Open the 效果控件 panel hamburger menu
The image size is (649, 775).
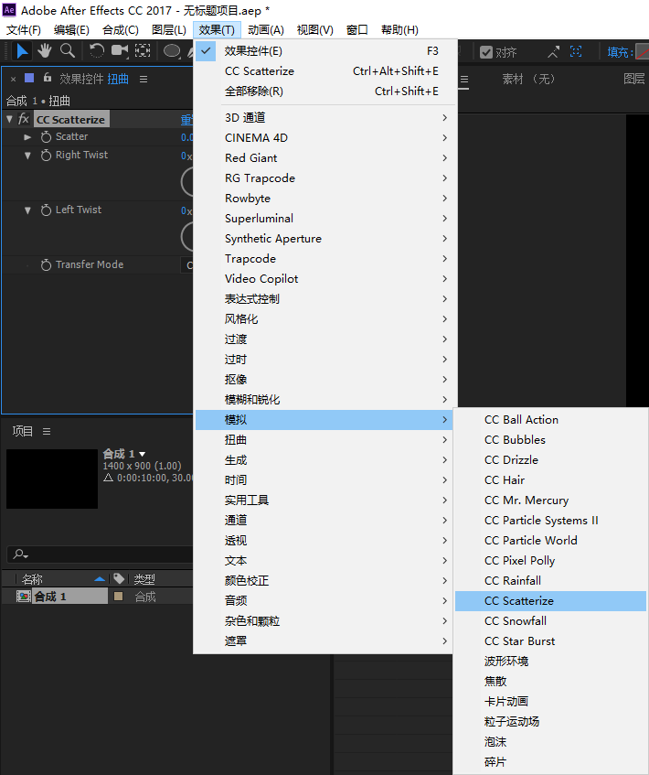pyautogui.click(x=144, y=79)
